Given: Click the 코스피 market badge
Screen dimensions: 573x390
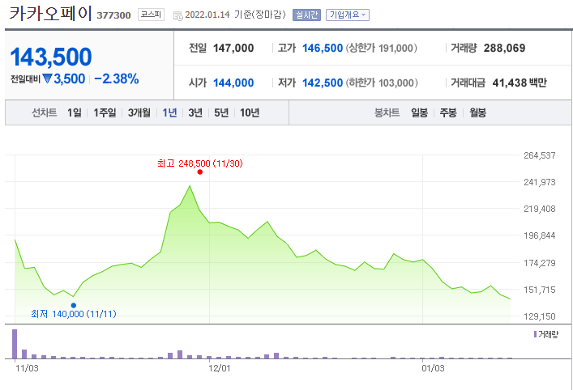Looking at the screenshot, I should tap(151, 15).
